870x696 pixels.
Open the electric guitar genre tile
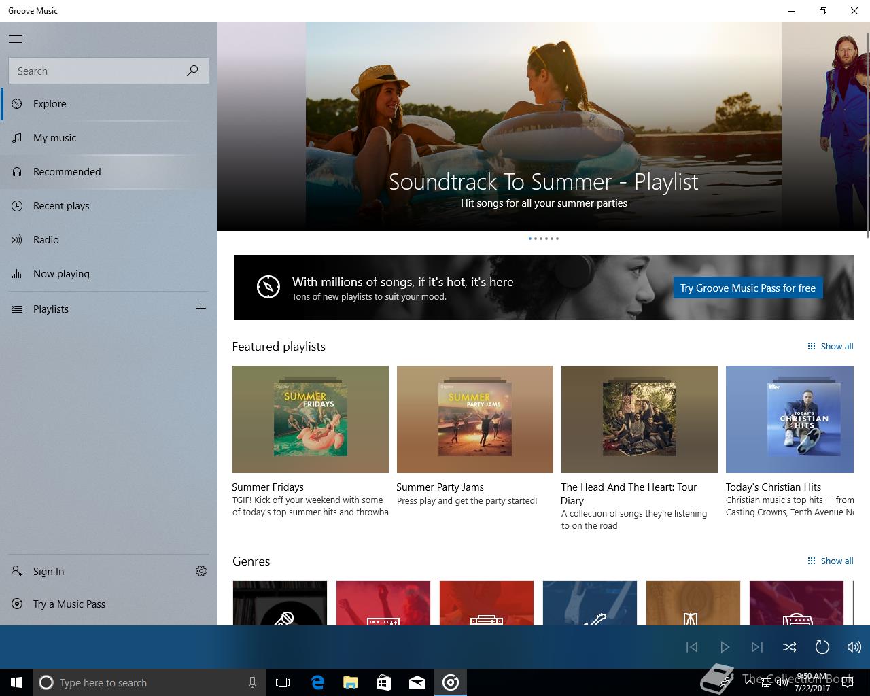click(x=590, y=604)
